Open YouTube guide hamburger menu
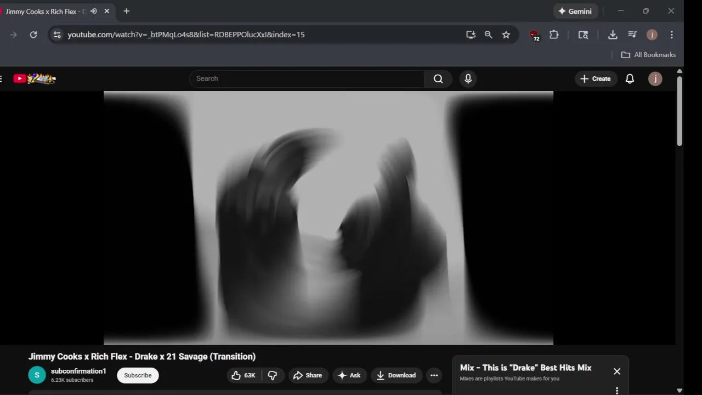 pyautogui.click(x=1, y=78)
